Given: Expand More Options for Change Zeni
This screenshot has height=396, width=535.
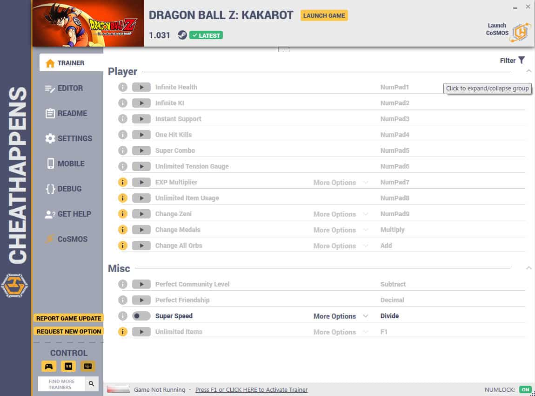Looking at the screenshot, I should [x=341, y=214].
